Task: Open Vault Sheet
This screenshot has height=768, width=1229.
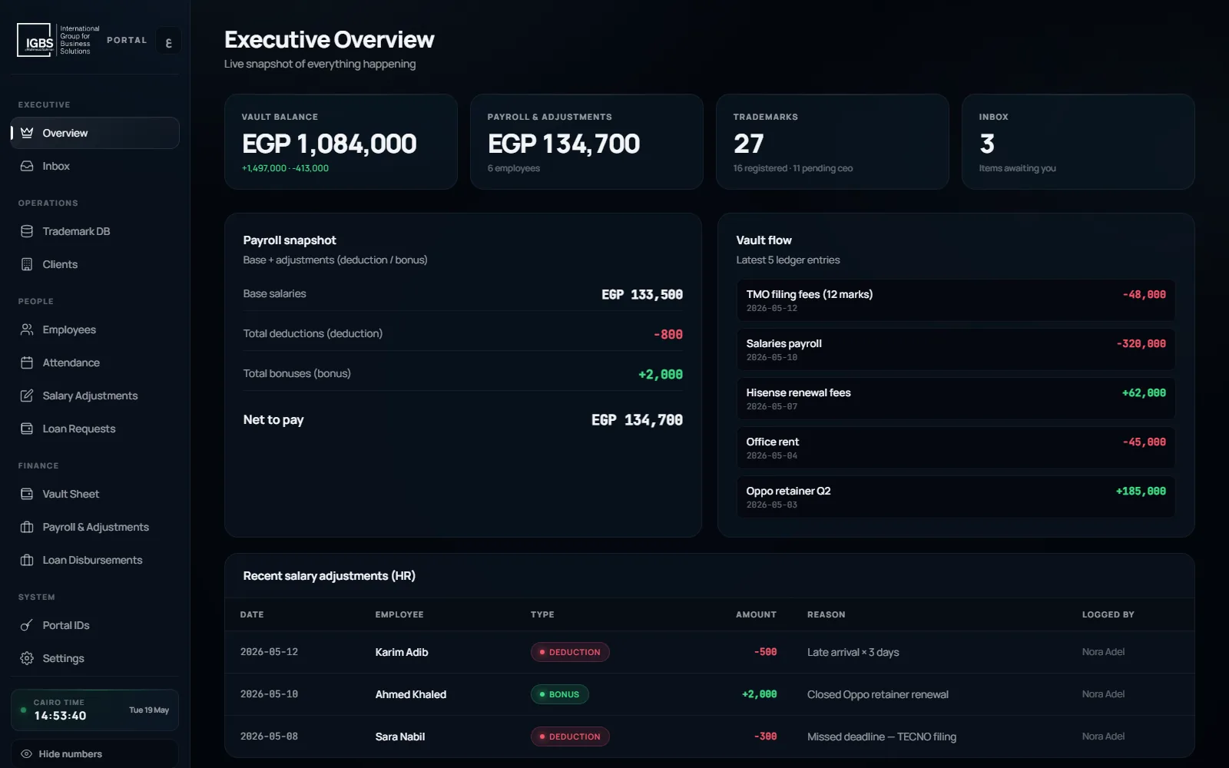Action: (95, 494)
